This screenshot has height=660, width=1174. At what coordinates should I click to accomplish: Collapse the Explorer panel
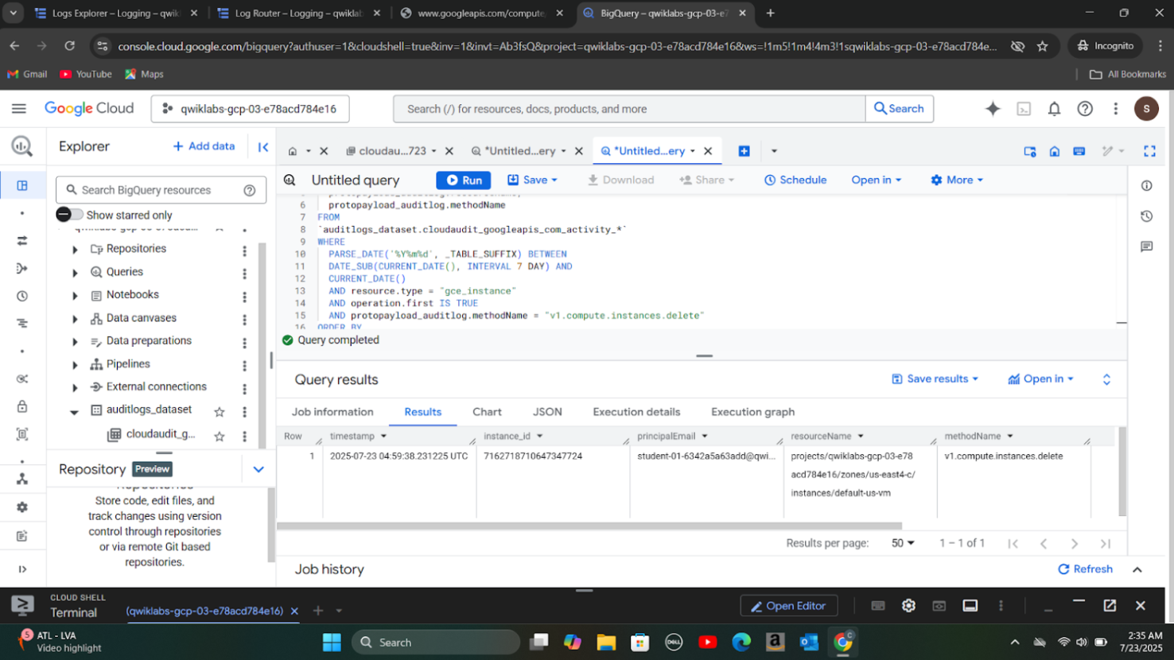coord(263,147)
